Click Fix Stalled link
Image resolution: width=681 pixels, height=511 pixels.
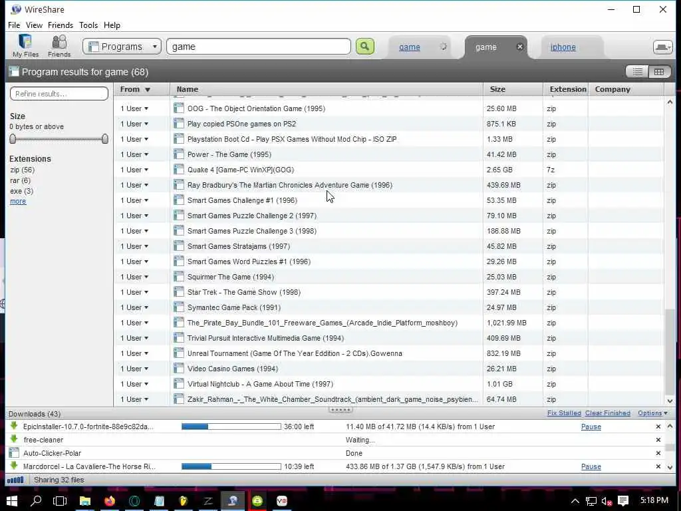coord(564,413)
